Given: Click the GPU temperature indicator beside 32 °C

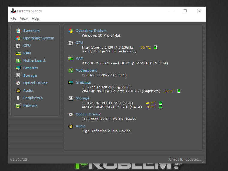Looking at the screenshot, I should 179,91.
